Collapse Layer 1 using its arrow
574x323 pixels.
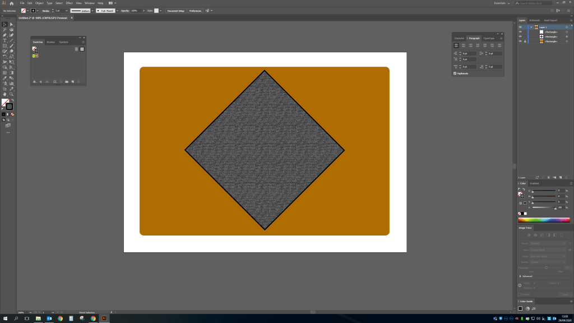tap(530, 27)
